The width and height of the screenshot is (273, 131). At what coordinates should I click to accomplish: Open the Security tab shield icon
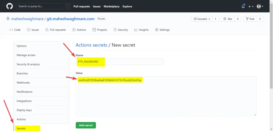(x=121, y=30)
